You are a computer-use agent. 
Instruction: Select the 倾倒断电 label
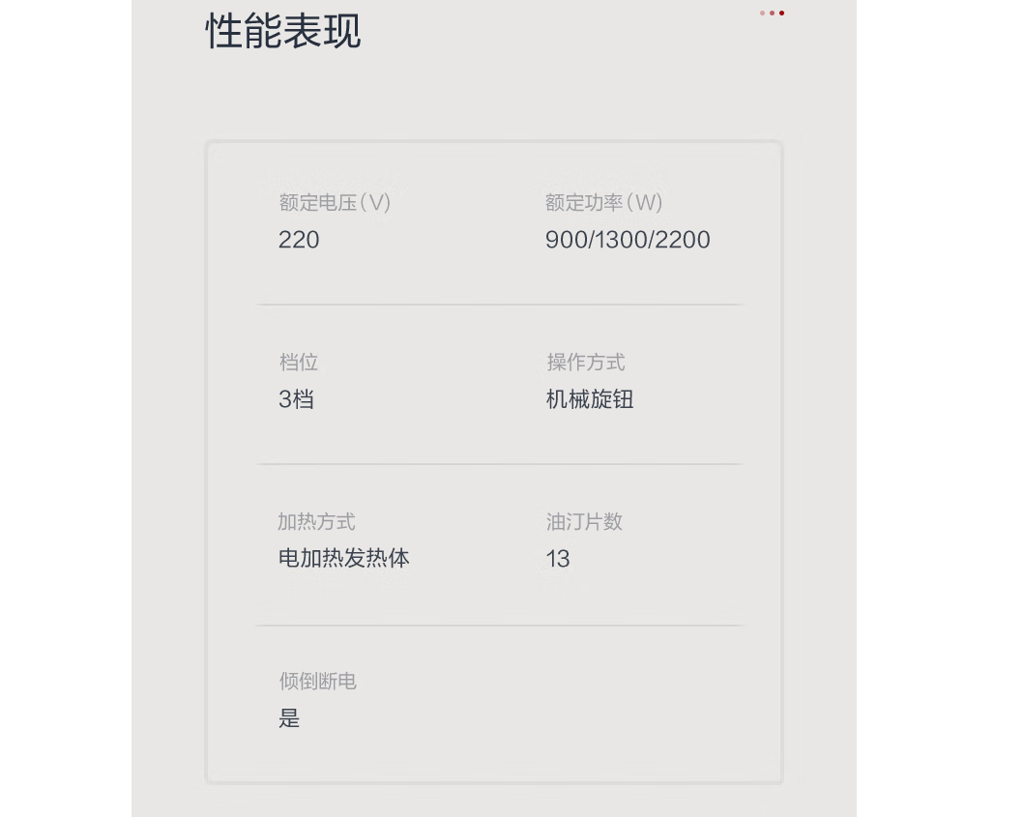tap(317, 682)
